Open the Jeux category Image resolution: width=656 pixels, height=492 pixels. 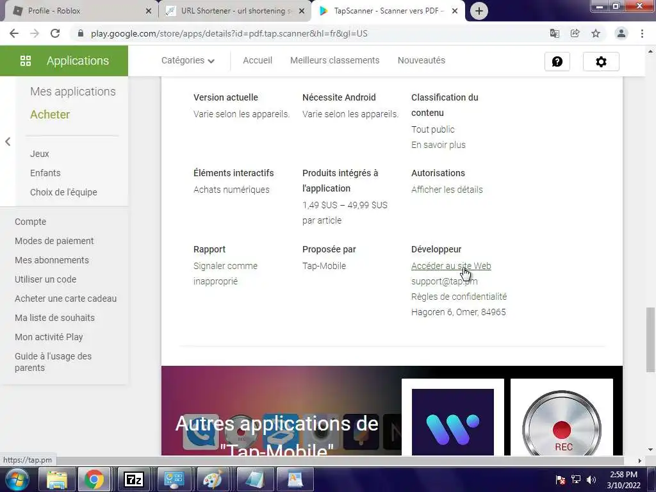[x=39, y=154]
